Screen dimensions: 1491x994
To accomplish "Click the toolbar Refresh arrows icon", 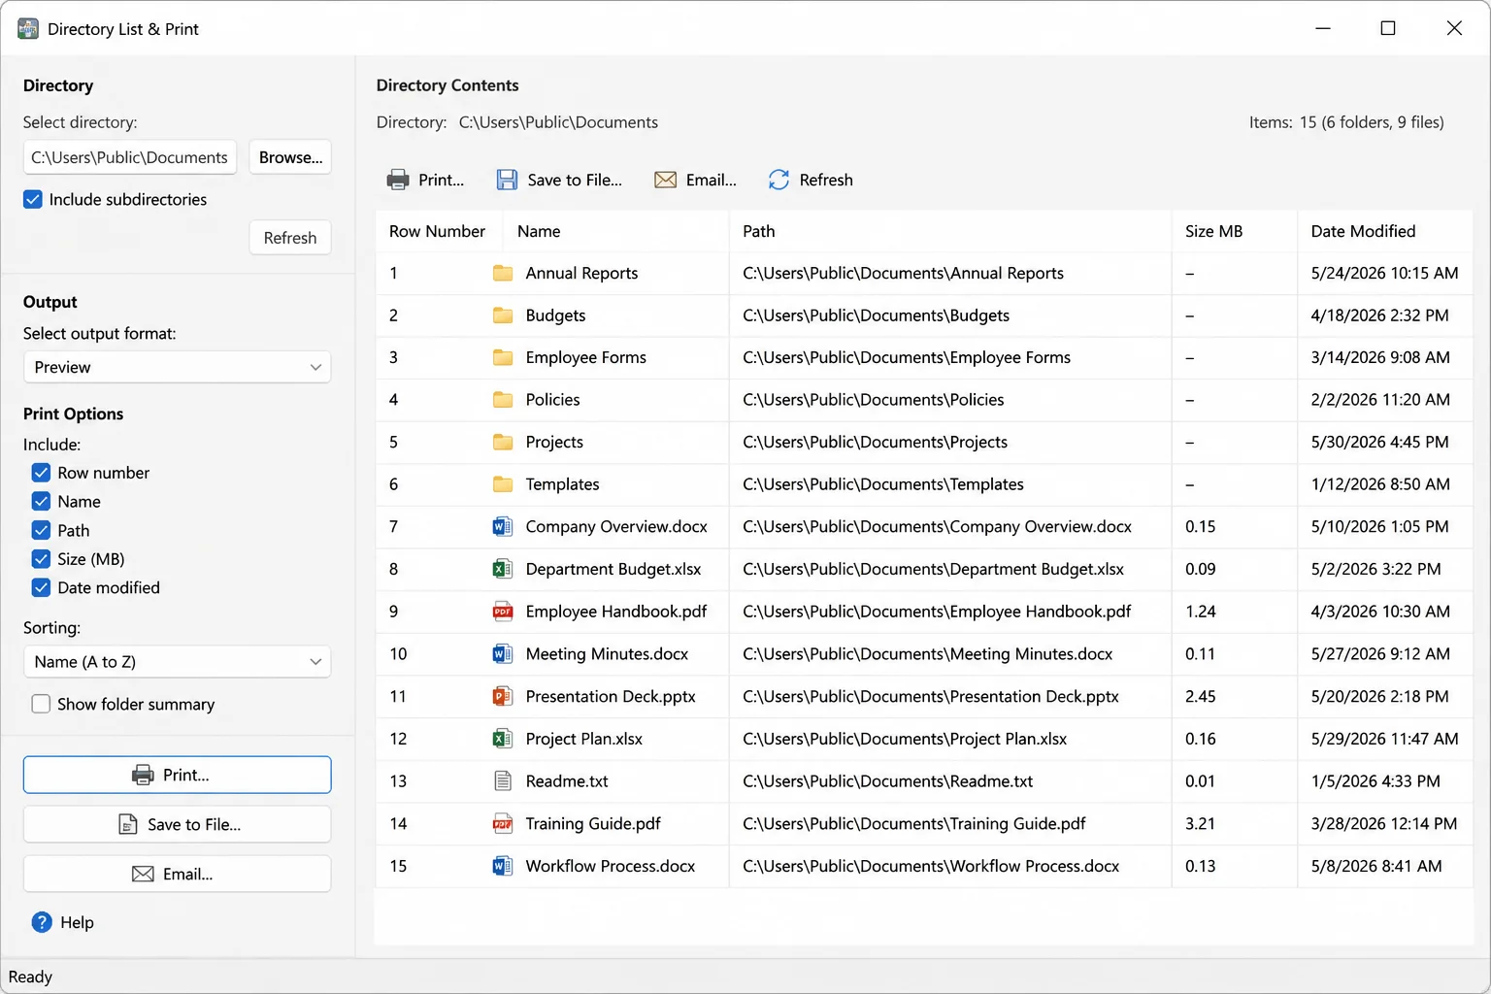I will 779,180.
